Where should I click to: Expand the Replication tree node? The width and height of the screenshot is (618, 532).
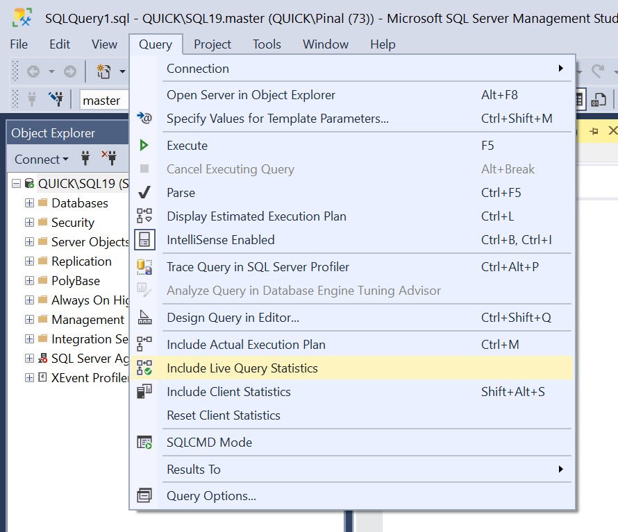tap(29, 261)
